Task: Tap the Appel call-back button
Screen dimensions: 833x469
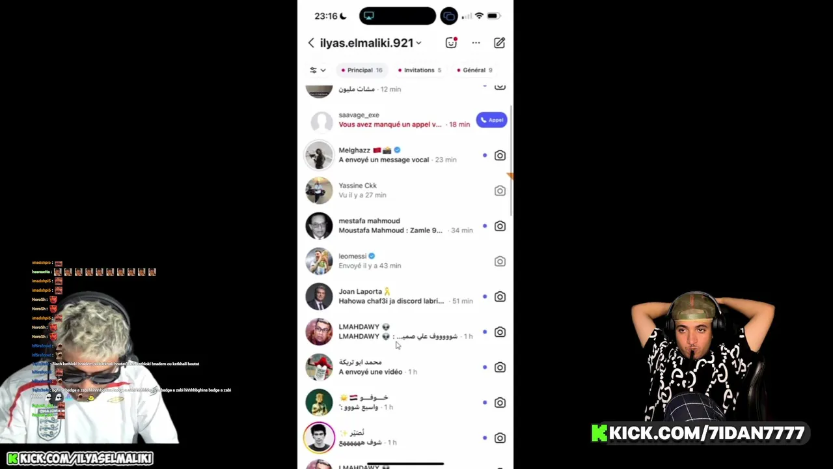Action: 491,120
